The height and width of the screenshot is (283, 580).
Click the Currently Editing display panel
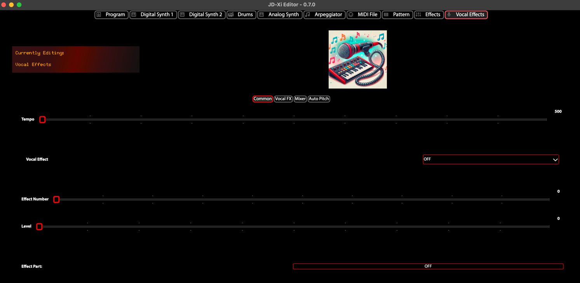point(76,59)
